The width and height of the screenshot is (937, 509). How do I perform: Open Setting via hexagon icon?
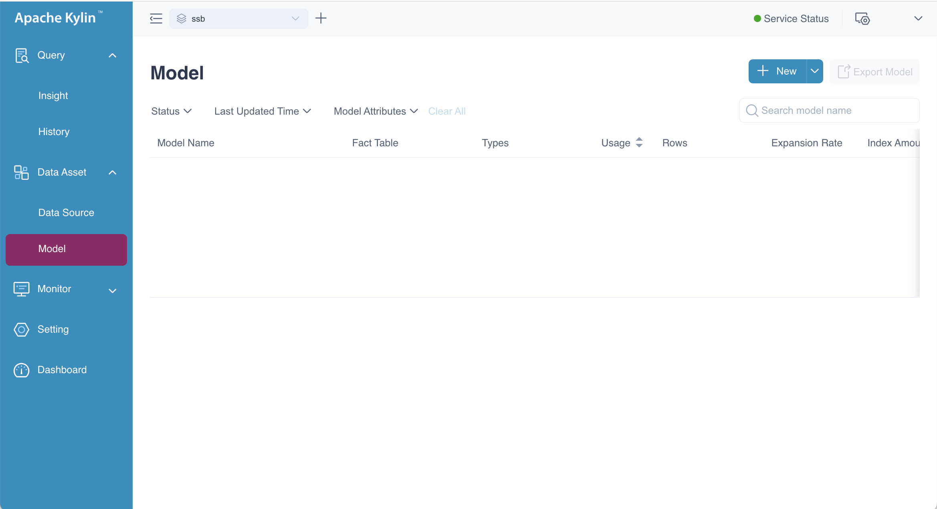pos(21,329)
